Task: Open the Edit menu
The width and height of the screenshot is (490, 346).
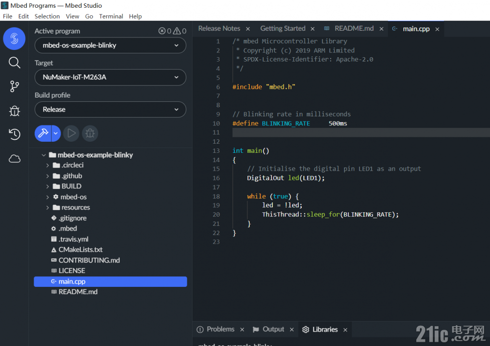Action: point(24,16)
